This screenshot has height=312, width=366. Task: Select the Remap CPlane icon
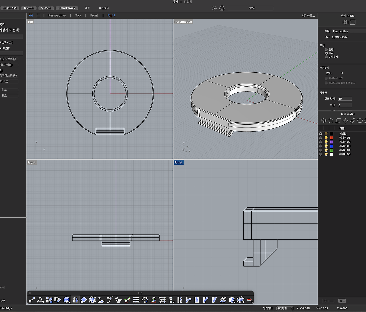pos(154,300)
